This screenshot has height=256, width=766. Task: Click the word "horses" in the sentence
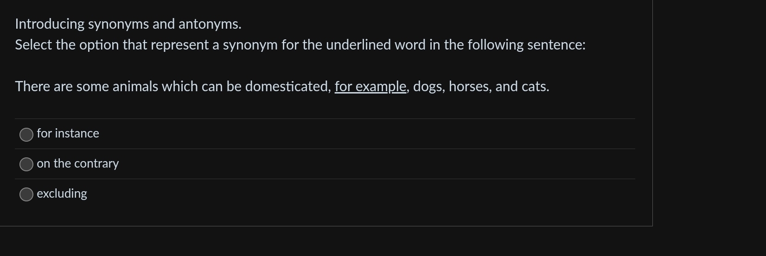pos(470,87)
